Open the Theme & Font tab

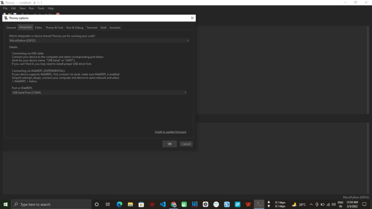pos(54,28)
